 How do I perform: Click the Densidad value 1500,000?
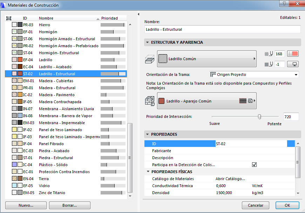[x=224, y=193]
